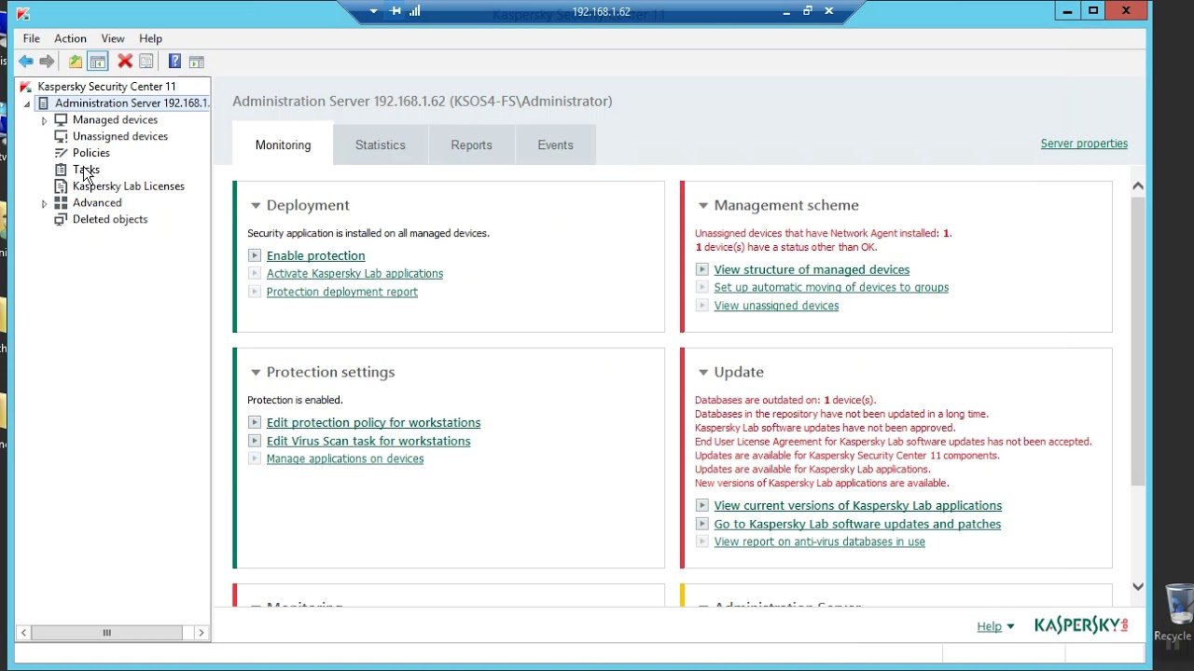Image resolution: width=1194 pixels, height=671 pixels.
Task: Click the arrow icon beside Go to Kaspersky Lab software updates
Action: pos(702,524)
